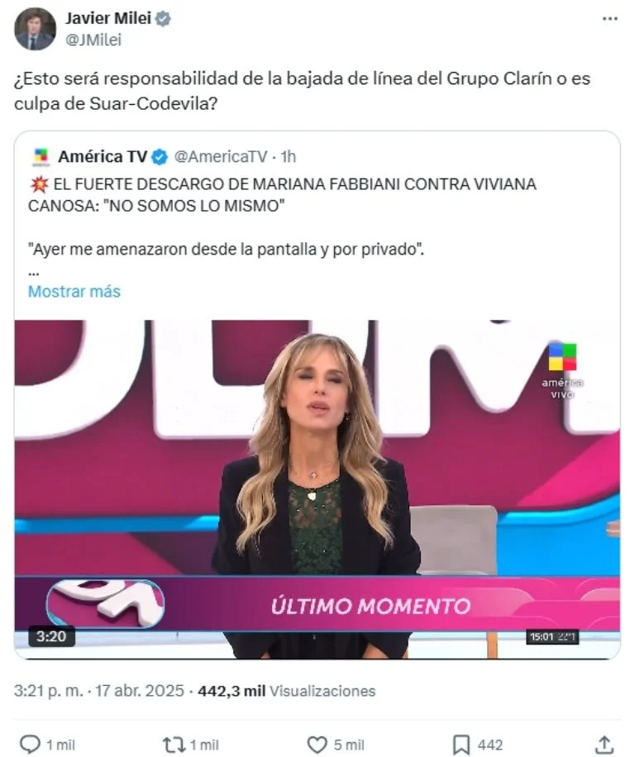Bookmark the tweet with bookmark icon
Screen dimensions: 635x757
[x=461, y=745]
